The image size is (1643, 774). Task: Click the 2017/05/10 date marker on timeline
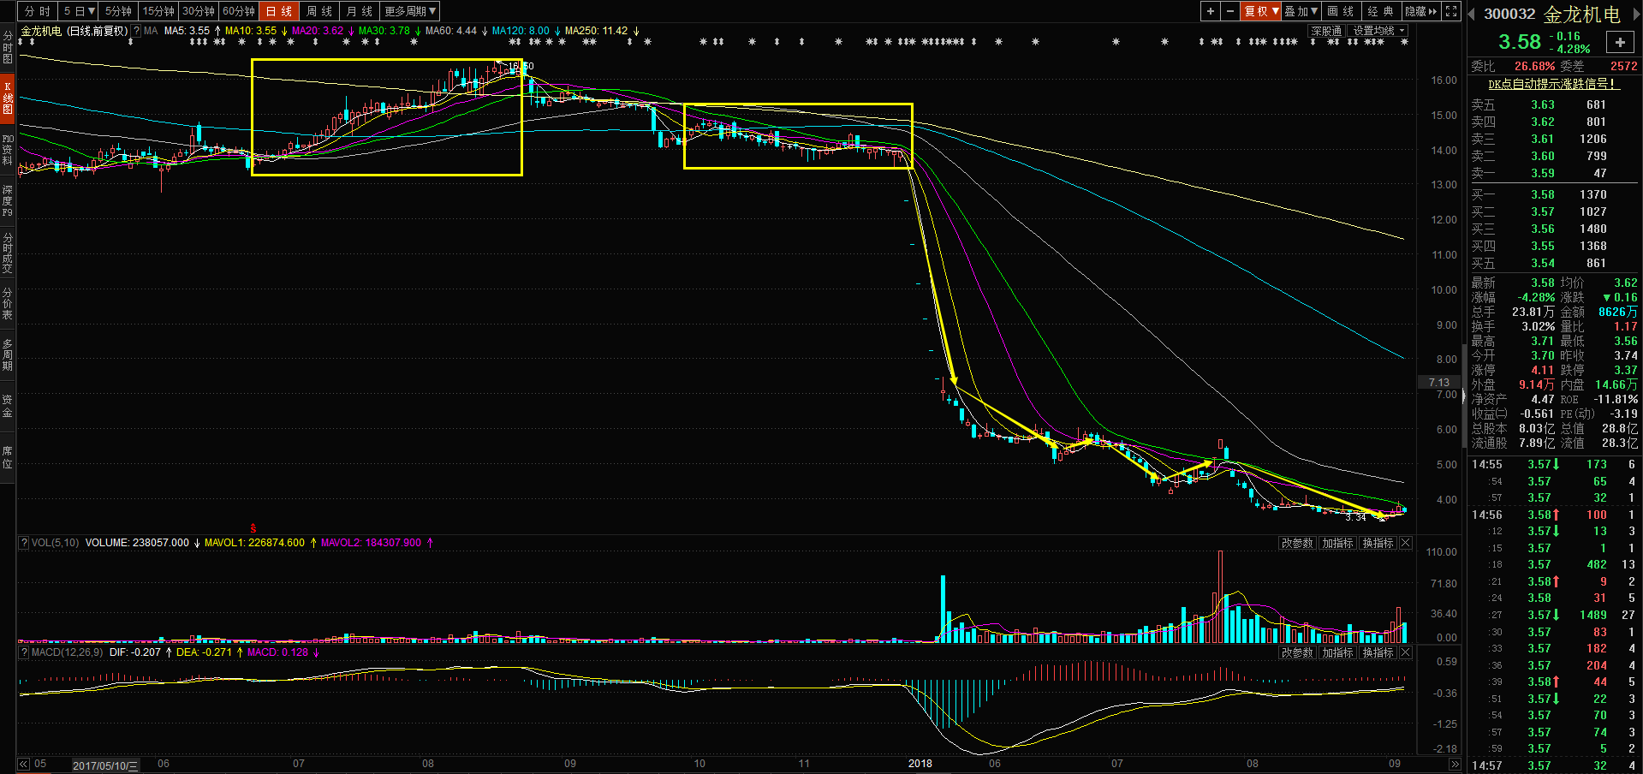(105, 765)
